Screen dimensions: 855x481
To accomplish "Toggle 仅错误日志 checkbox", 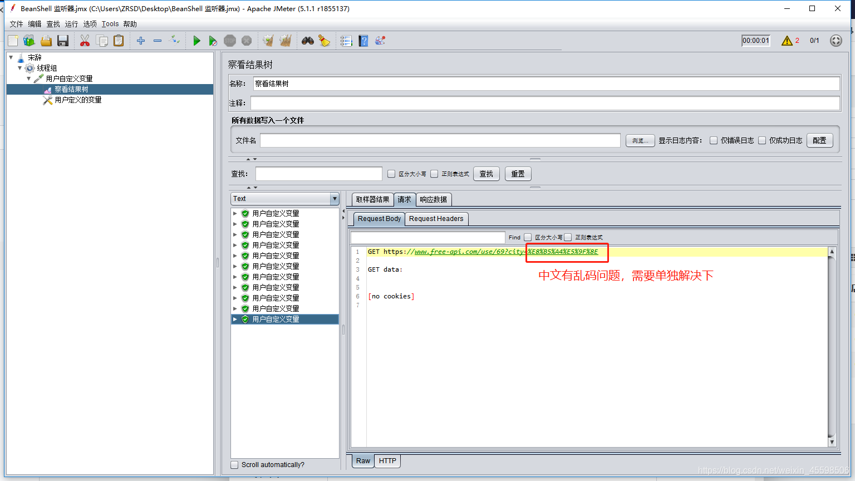I will (x=714, y=140).
